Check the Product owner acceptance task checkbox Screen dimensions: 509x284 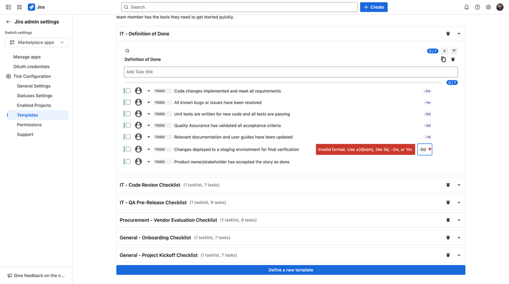coord(128,162)
